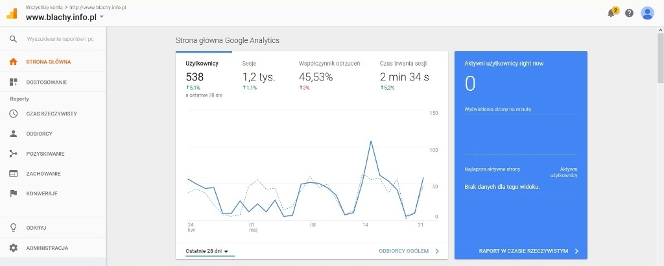Expand the Konwersje reports section
This screenshot has width=664, height=266.
coord(53,193)
